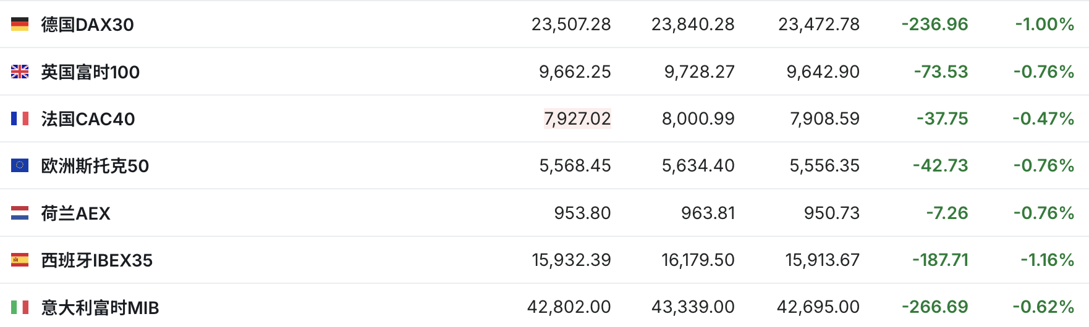The image size is (1089, 327).
Task: Open the 荷兰AEX index link
Action: coord(75,213)
